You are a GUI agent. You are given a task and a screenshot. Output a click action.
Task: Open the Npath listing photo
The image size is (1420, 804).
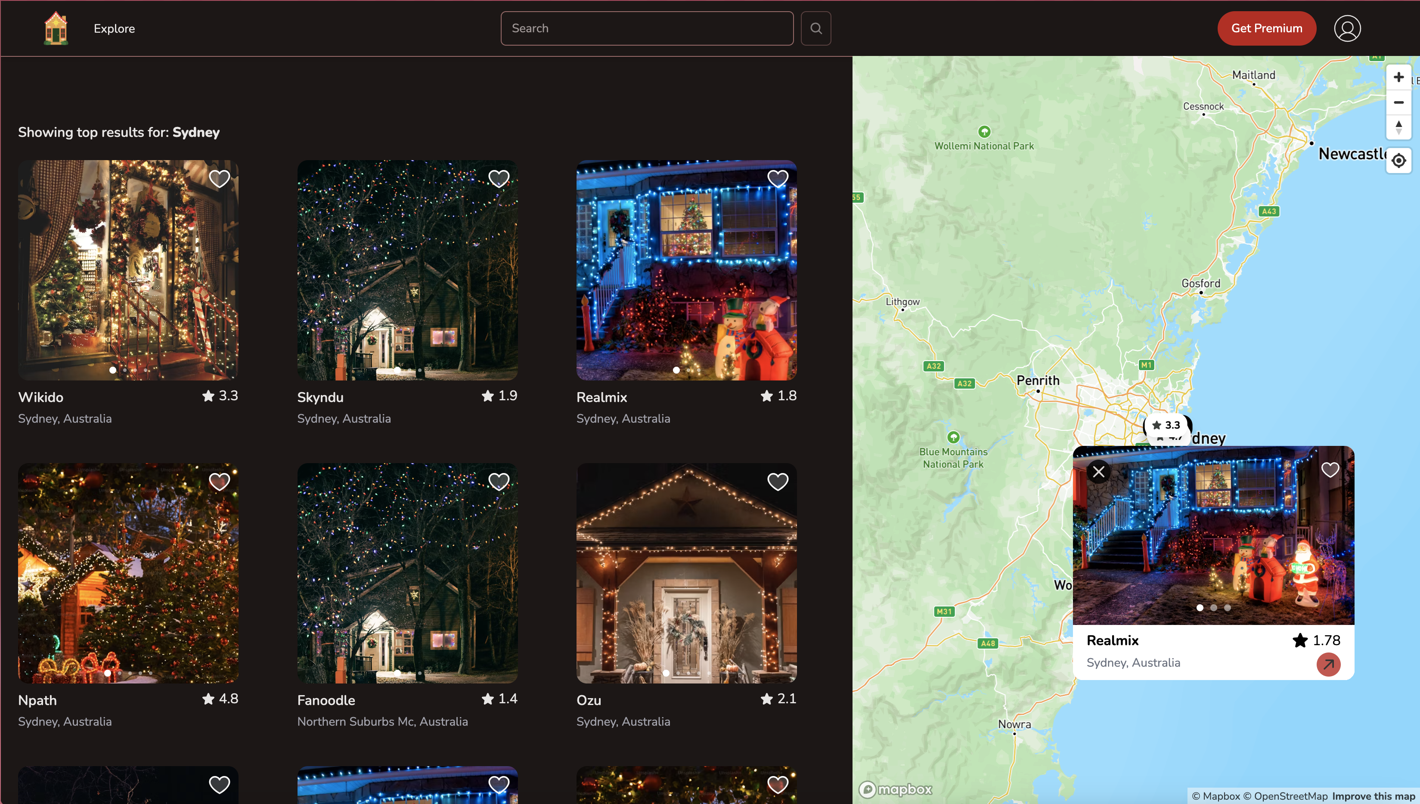point(128,572)
